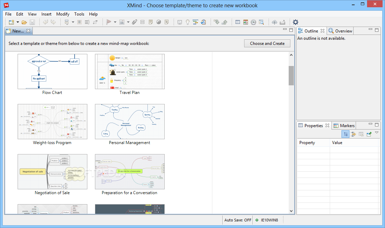
Task: Switch to the Properties tab
Action: click(x=313, y=125)
